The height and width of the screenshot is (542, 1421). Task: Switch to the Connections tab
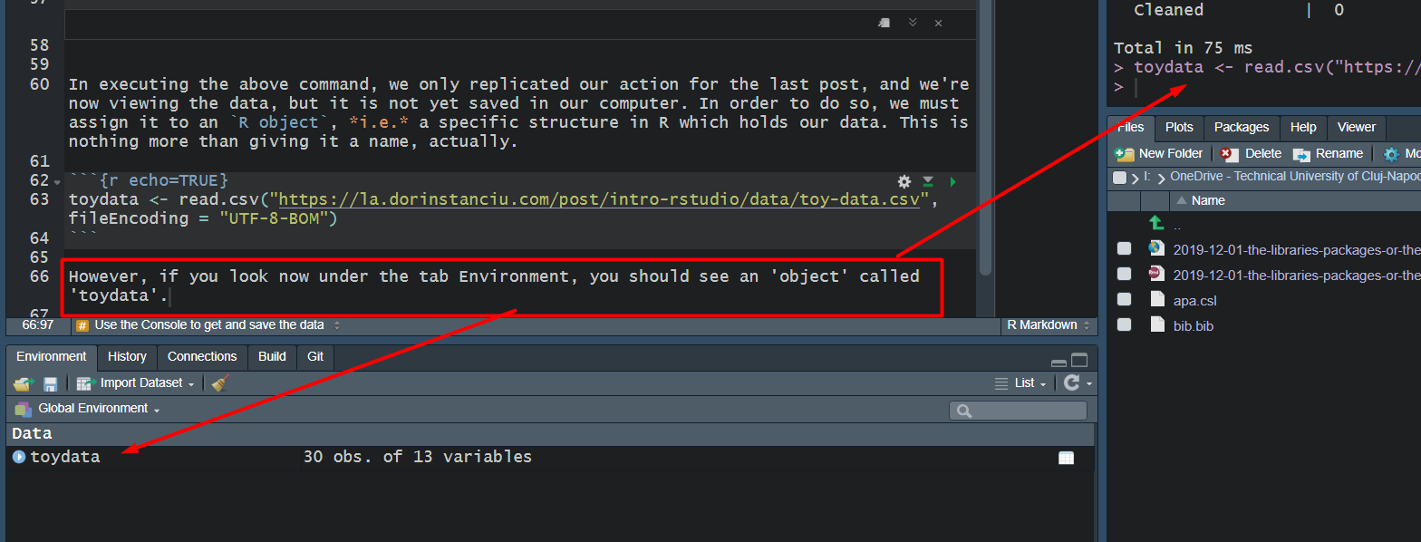coord(202,357)
